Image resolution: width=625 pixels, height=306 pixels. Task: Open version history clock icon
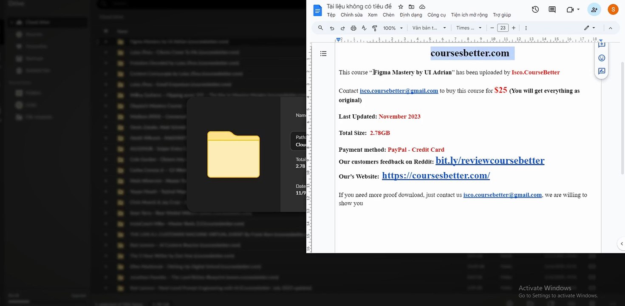(x=535, y=9)
